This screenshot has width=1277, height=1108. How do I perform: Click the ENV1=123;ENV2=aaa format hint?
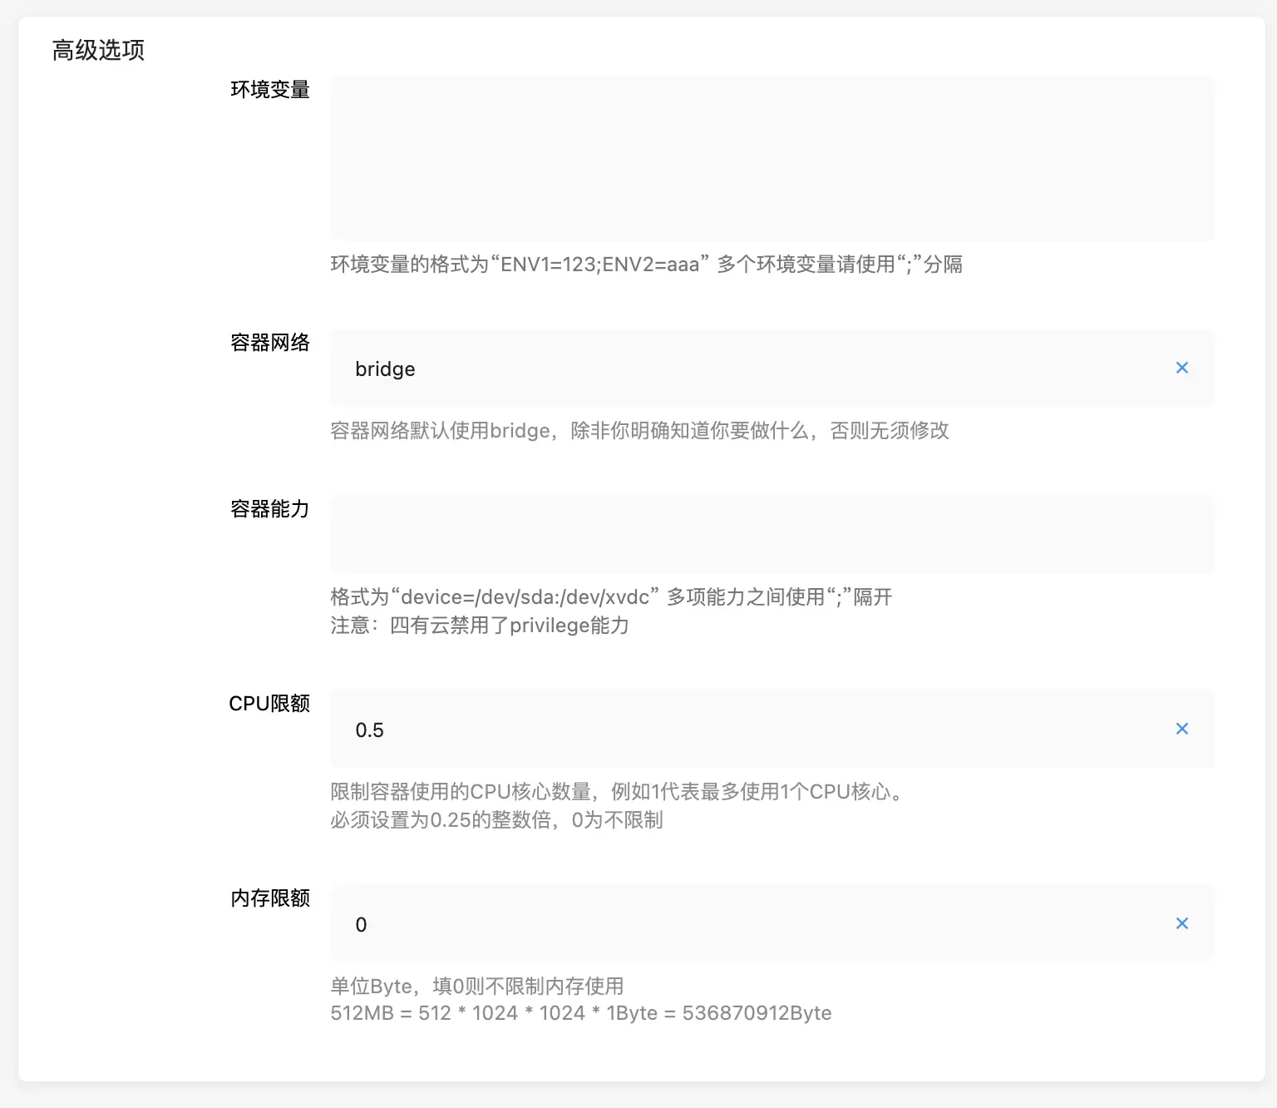point(646,265)
